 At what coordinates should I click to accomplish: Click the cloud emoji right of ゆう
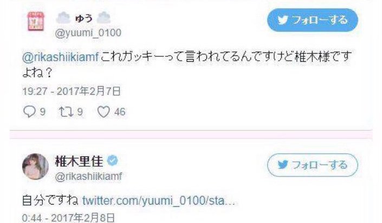point(103,18)
